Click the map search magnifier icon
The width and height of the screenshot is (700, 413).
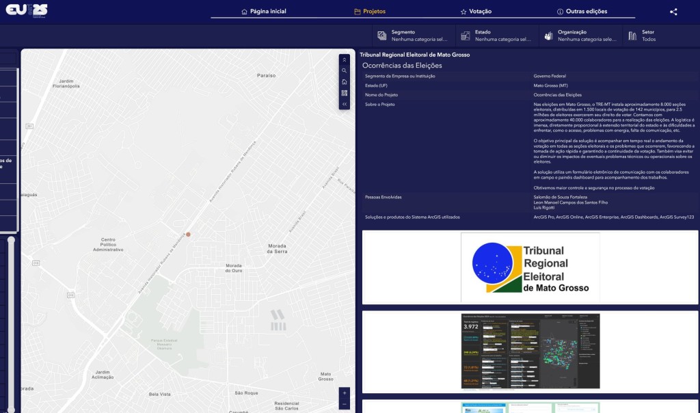(345, 70)
